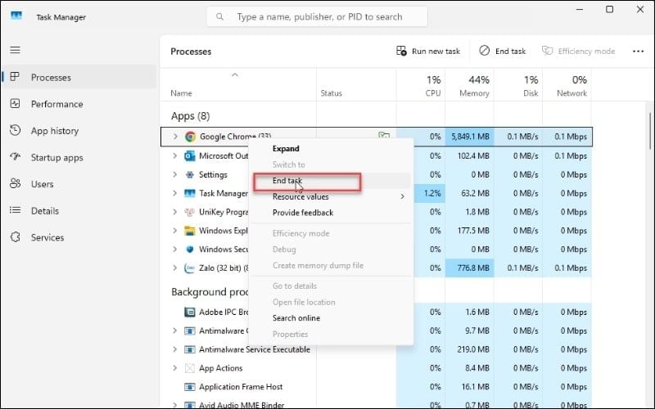The height and width of the screenshot is (409, 655).
Task: Expand the Microsoft Outlook process group
Action: coord(175,155)
